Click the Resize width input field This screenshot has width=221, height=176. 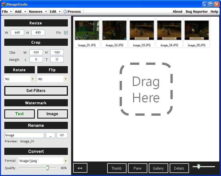click(x=17, y=33)
